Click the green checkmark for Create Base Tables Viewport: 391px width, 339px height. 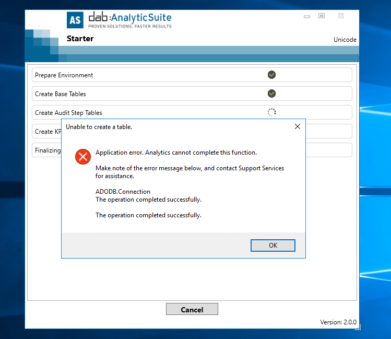tap(271, 93)
